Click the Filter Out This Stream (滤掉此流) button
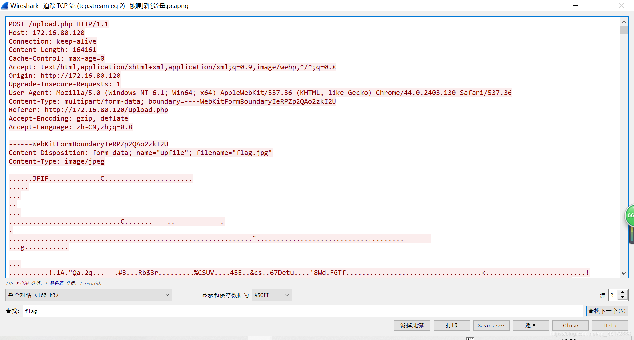Image resolution: width=634 pixels, height=340 pixels. pos(412,325)
